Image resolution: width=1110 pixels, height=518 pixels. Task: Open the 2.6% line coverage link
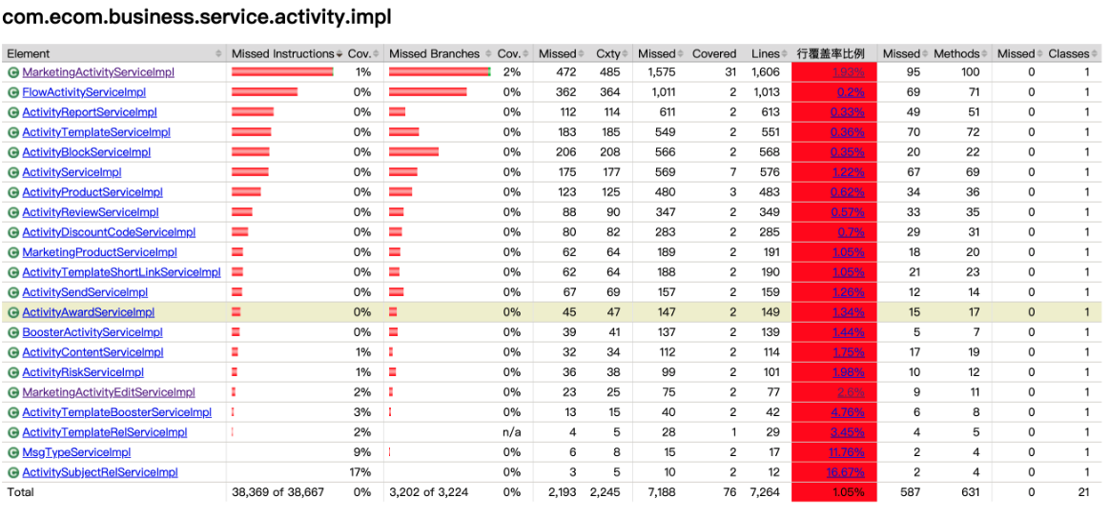tap(851, 392)
